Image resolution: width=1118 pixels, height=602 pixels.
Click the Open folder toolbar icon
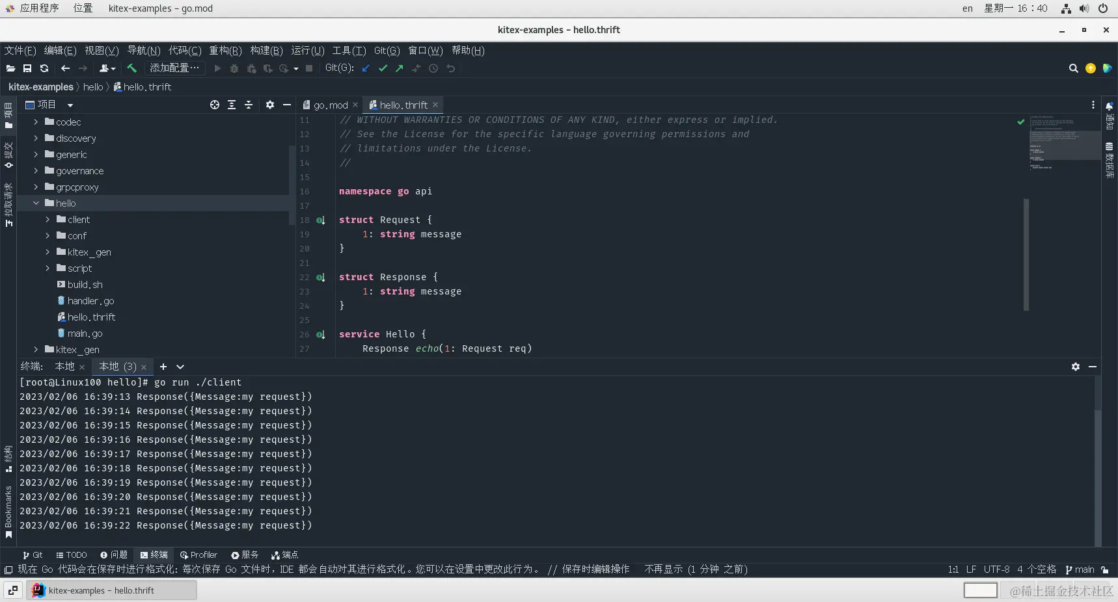point(10,68)
